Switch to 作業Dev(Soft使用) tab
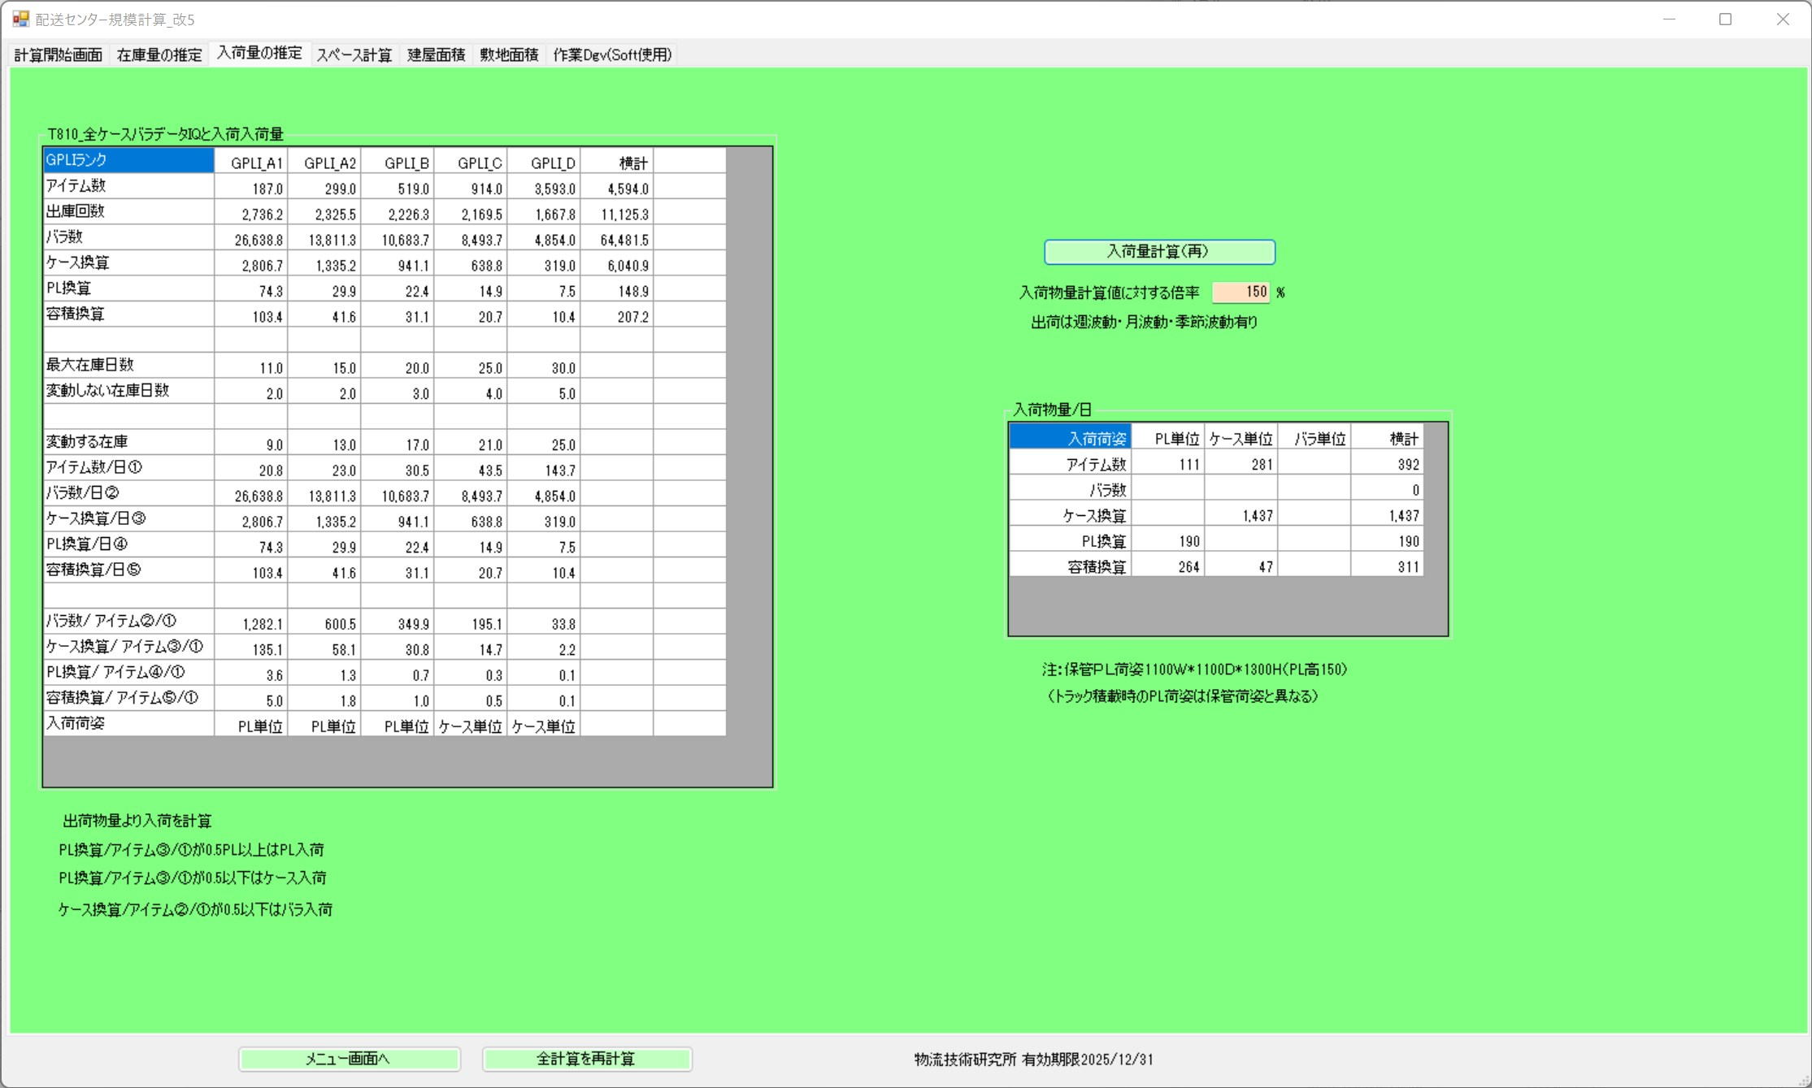Viewport: 1812px width, 1088px height. (611, 54)
